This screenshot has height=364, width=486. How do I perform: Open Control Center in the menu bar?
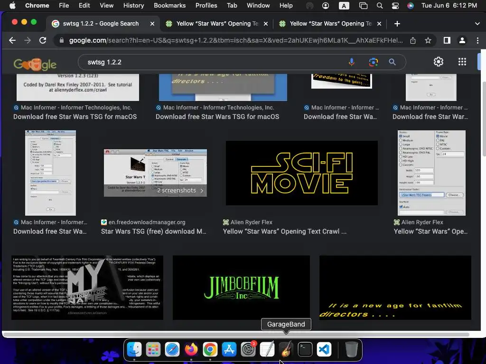tap(395, 6)
